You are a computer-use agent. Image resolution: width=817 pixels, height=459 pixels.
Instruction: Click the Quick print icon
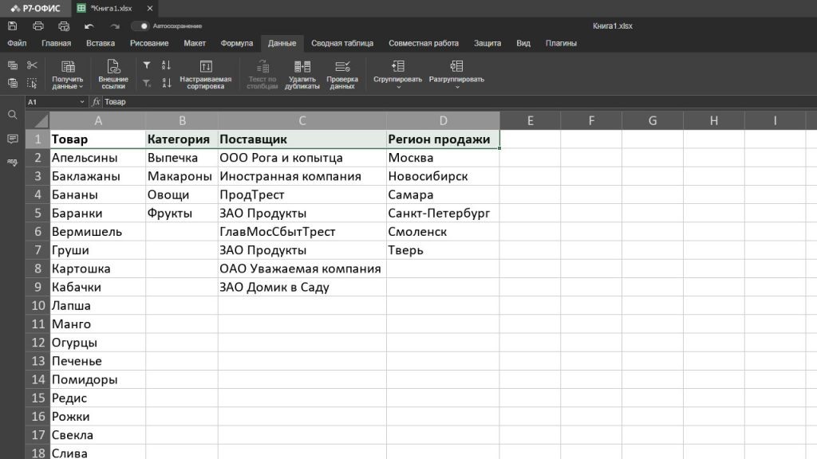(x=64, y=25)
